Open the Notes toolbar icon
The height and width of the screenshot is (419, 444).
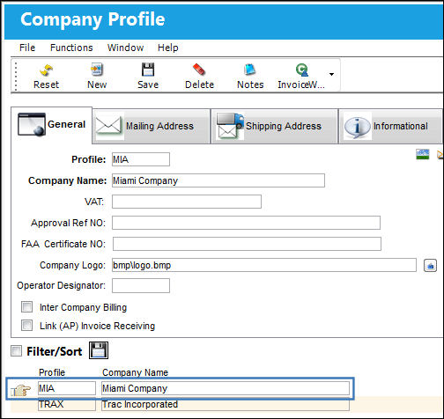tap(250, 70)
